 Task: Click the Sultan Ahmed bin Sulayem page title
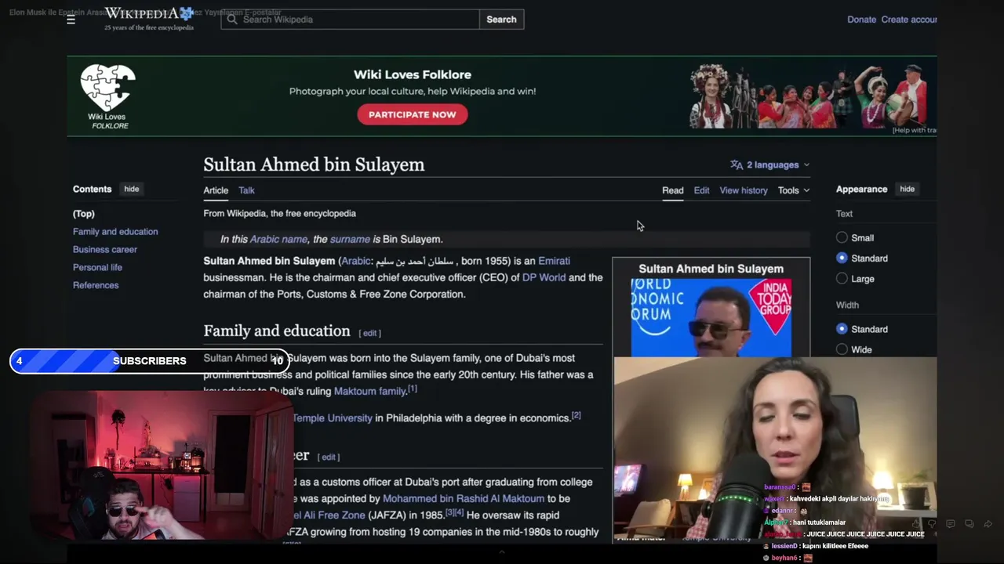[x=314, y=164]
